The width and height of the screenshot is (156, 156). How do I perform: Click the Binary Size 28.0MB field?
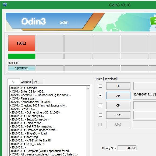[127, 148]
